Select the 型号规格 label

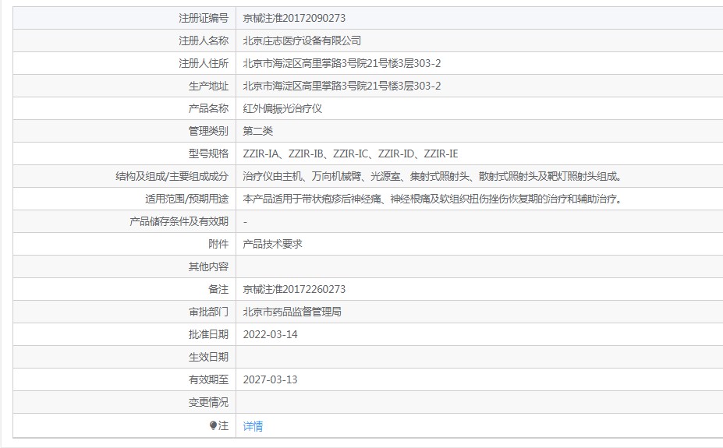[208, 153]
